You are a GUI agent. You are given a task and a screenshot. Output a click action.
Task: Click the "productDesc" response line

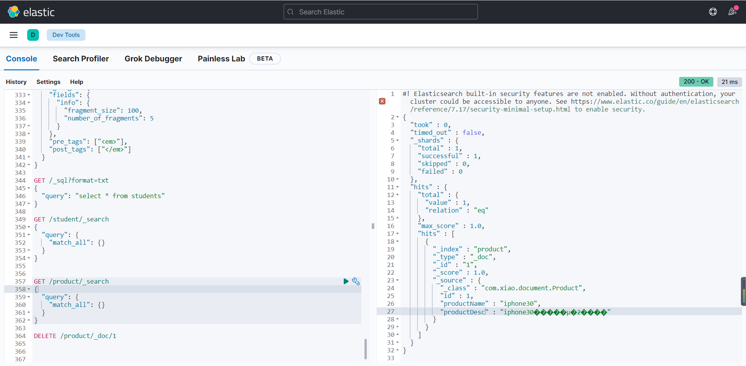[x=525, y=312]
